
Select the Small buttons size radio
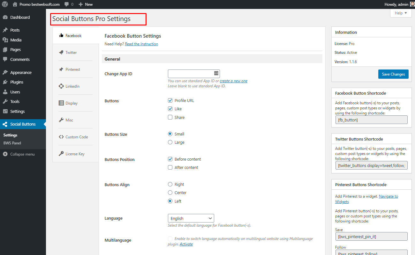[170, 134]
